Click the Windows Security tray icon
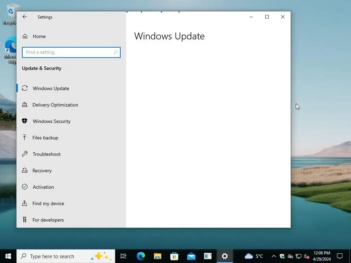The image size is (351, 263). pyautogui.click(x=282, y=256)
